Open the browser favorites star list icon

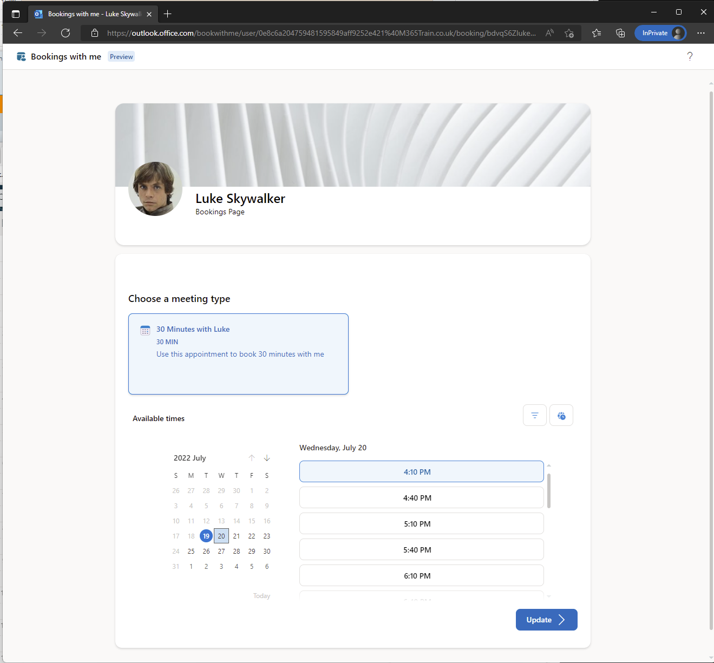[x=597, y=33]
